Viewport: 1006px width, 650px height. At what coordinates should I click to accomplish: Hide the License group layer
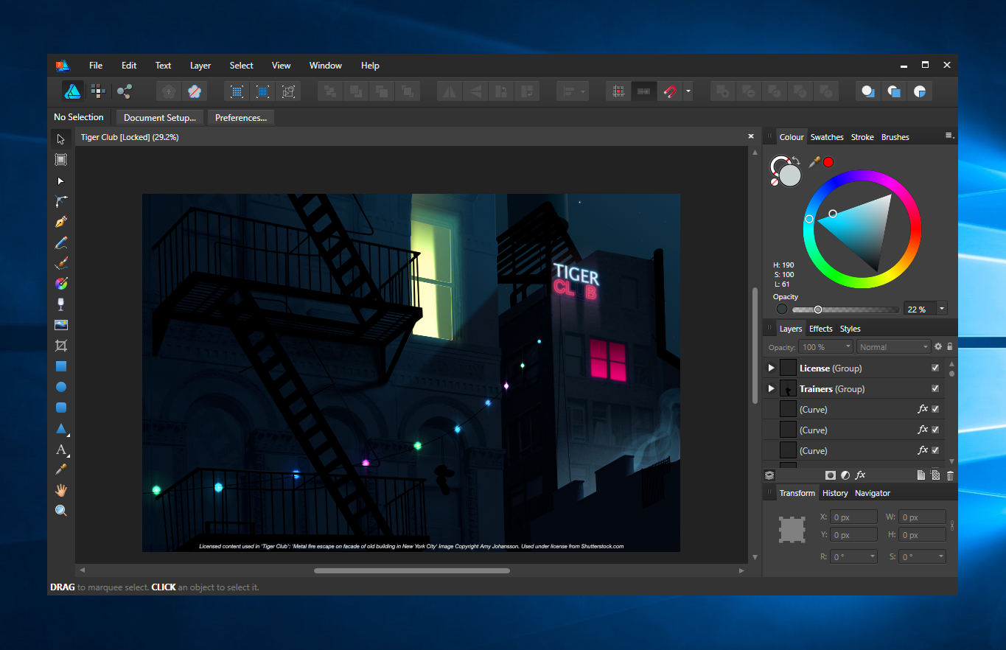pyautogui.click(x=935, y=368)
